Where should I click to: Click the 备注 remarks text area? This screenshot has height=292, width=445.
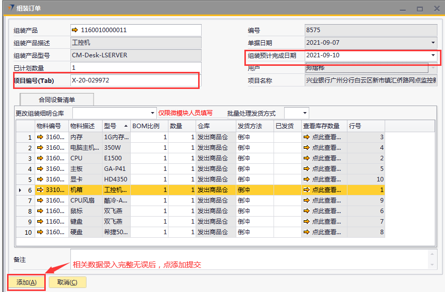click(x=249, y=259)
